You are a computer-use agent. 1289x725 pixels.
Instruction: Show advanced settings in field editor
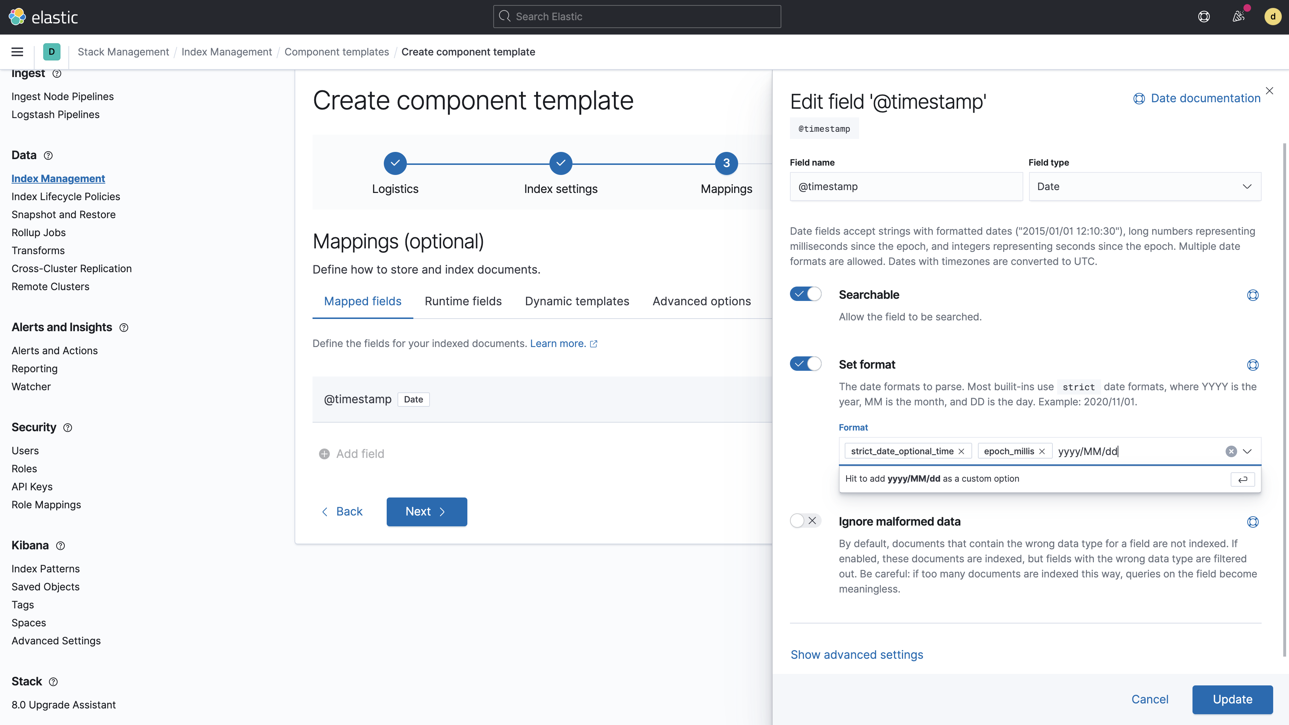click(857, 654)
